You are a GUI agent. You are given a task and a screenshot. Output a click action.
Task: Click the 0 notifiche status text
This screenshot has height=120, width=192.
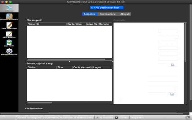coord(107,118)
